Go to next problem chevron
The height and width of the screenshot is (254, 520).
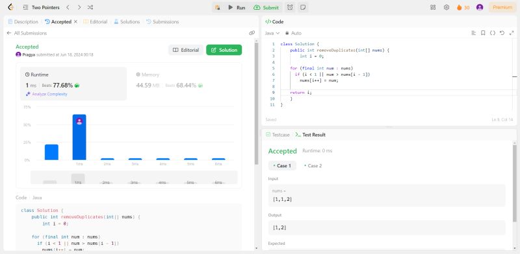tap(79, 7)
